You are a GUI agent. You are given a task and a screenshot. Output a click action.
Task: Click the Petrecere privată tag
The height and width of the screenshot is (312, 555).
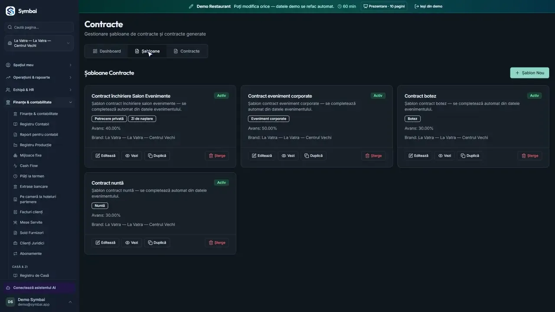(109, 119)
